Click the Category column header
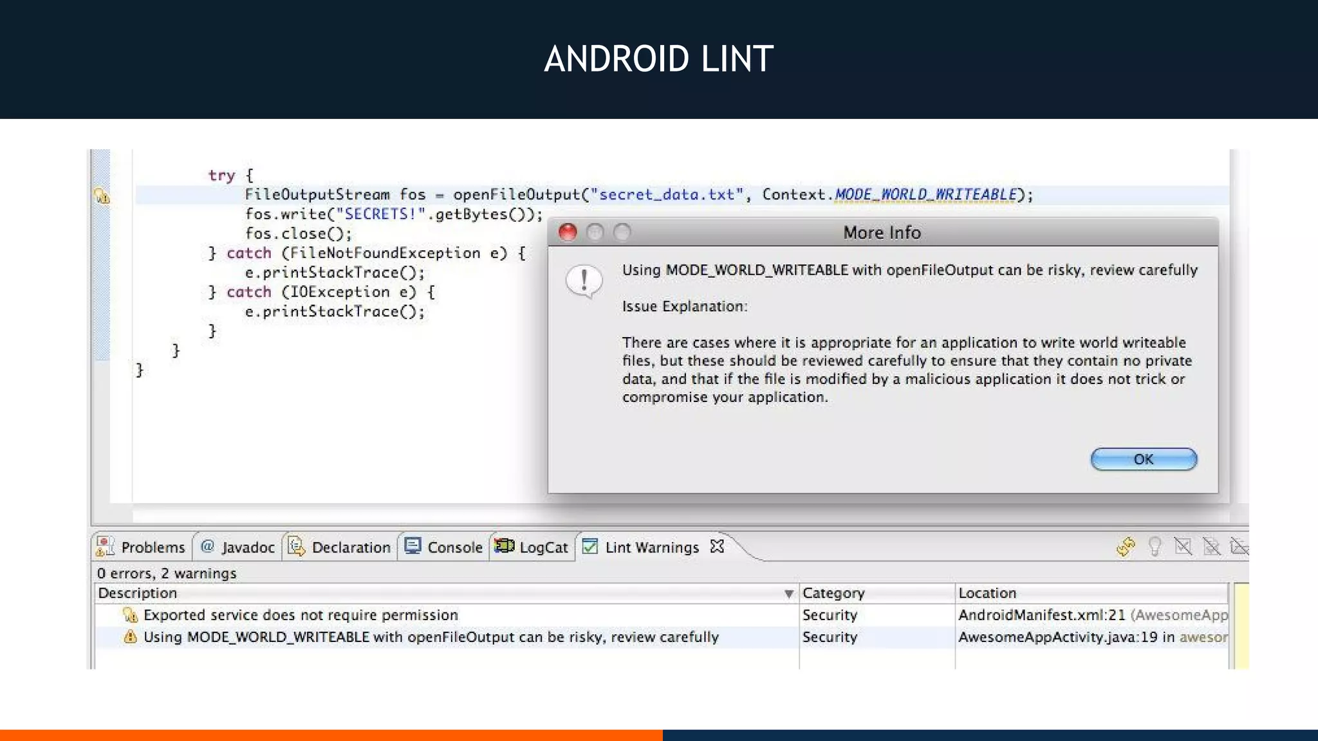The width and height of the screenshot is (1318, 741). pyautogui.click(x=833, y=593)
